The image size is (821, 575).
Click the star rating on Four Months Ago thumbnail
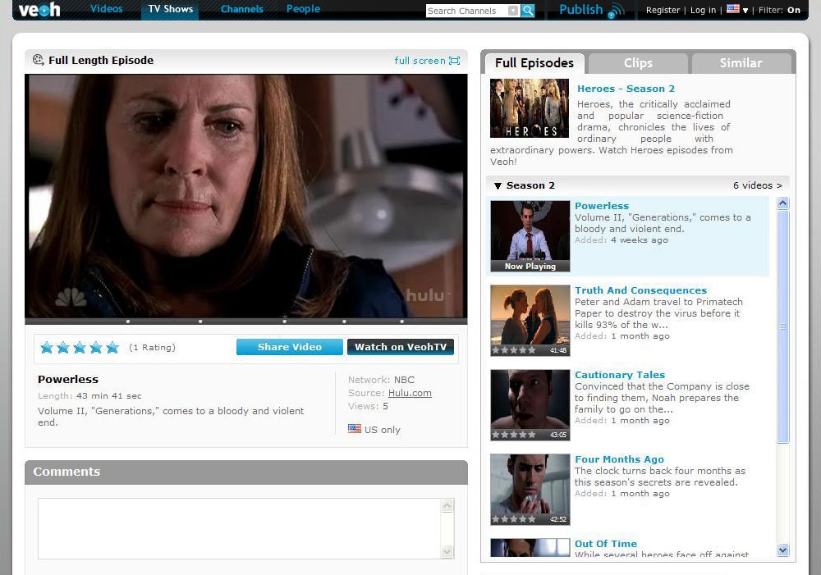(514, 519)
